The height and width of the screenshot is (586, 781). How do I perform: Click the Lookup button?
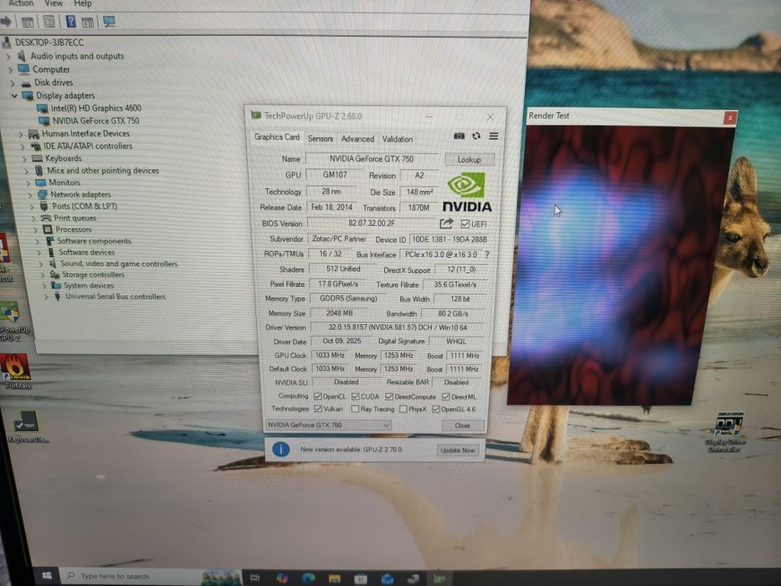(470, 159)
